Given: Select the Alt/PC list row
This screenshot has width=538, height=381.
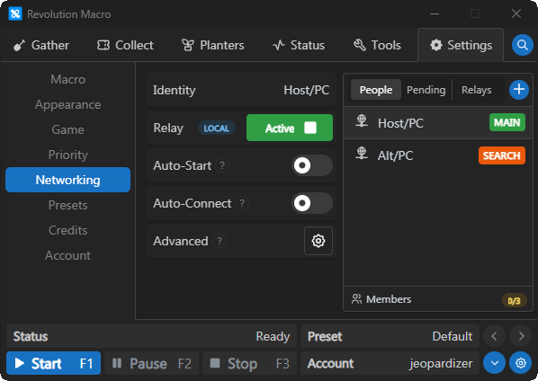Looking at the screenshot, I should (x=438, y=155).
